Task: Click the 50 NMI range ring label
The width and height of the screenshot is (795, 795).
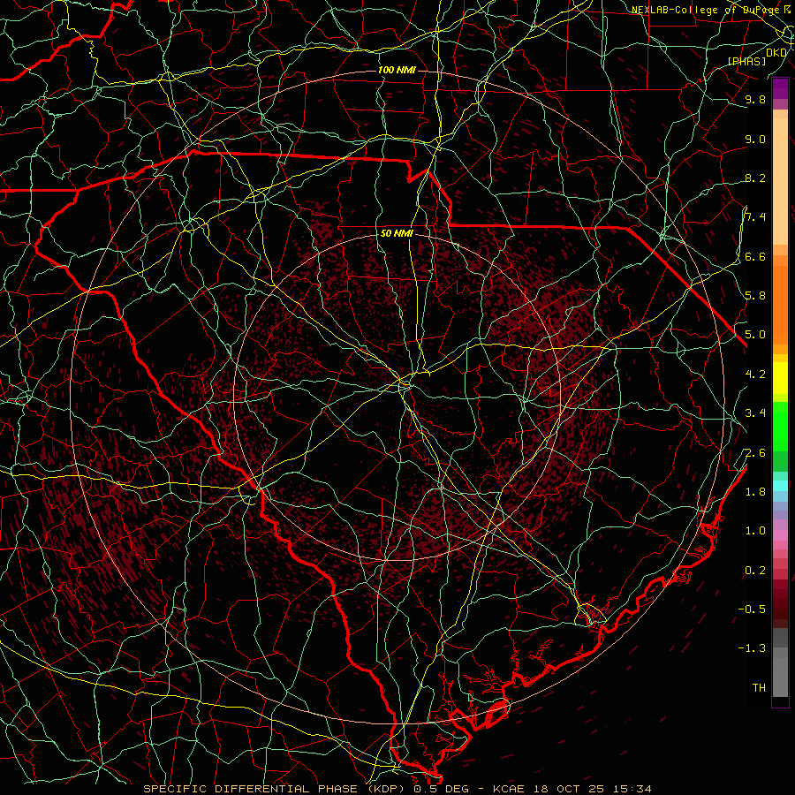Action: [397, 234]
